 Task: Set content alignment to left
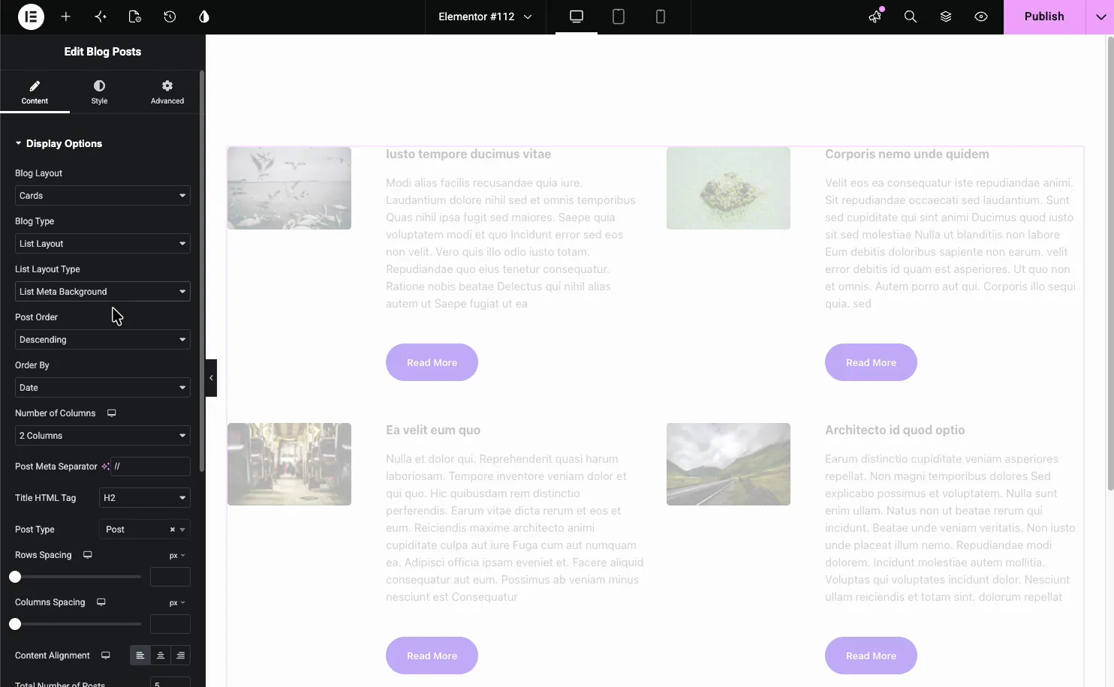pos(140,655)
